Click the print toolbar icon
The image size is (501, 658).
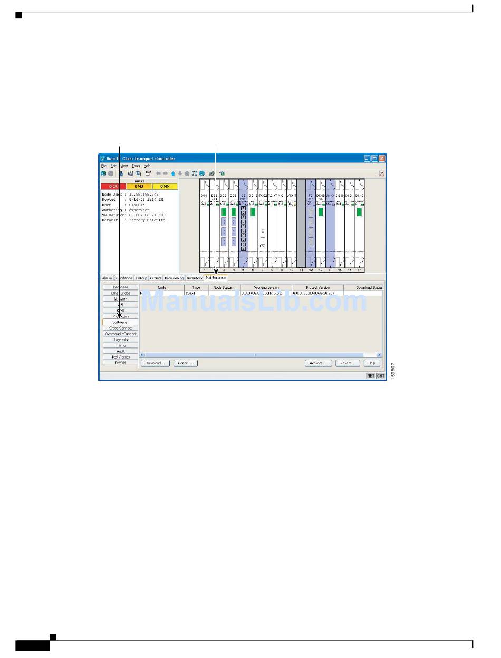tap(130, 173)
